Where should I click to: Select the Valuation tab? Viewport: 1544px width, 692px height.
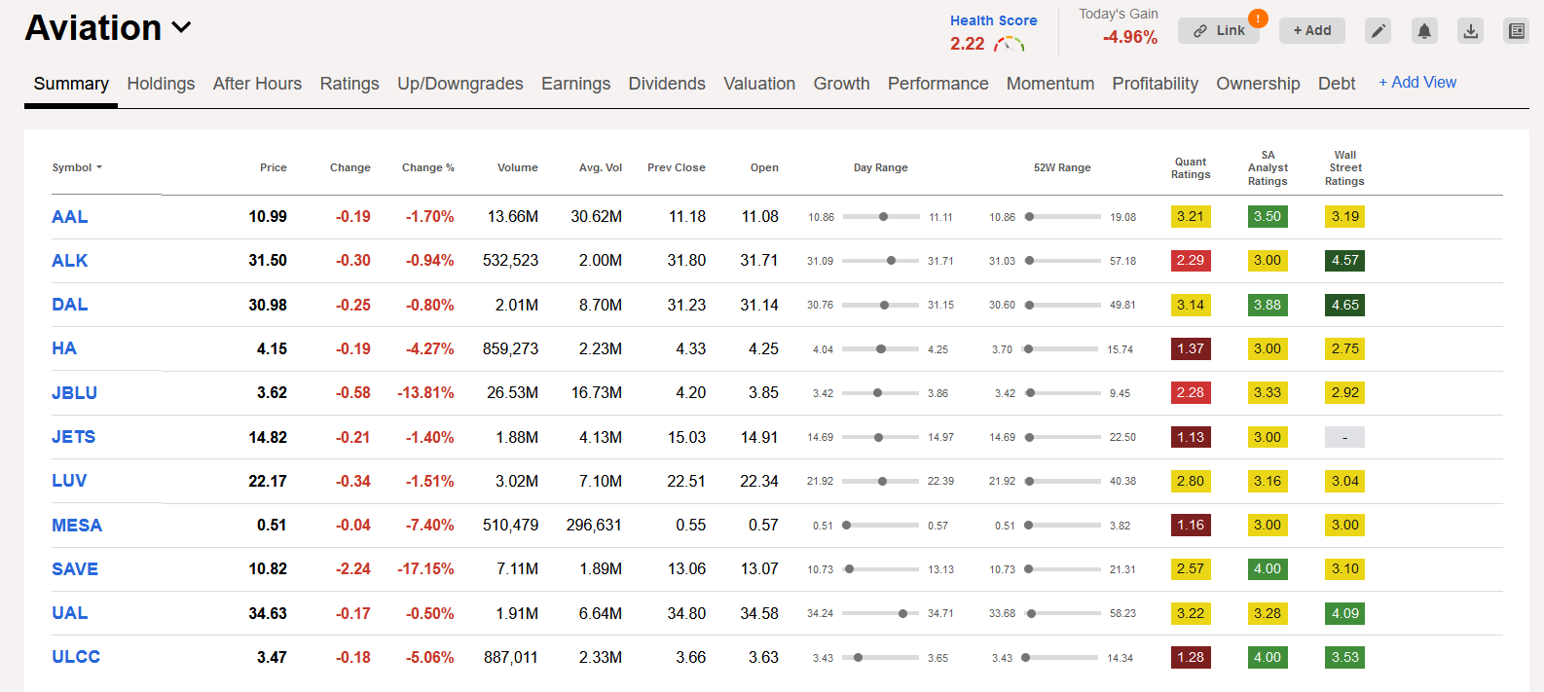tap(759, 84)
